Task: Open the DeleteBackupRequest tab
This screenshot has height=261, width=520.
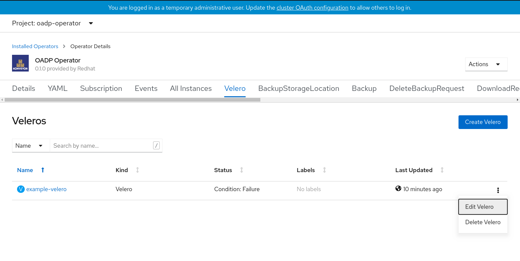Action: tap(427, 88)
